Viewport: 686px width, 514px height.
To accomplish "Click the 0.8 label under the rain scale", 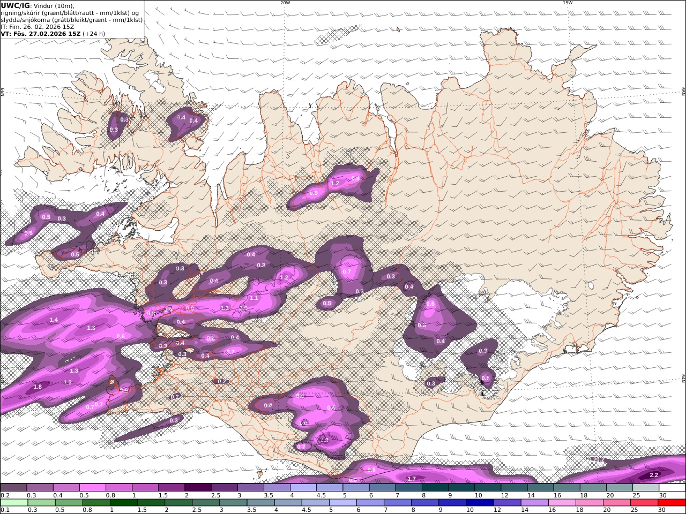I will pyautogui.click(x=87, y=510).
